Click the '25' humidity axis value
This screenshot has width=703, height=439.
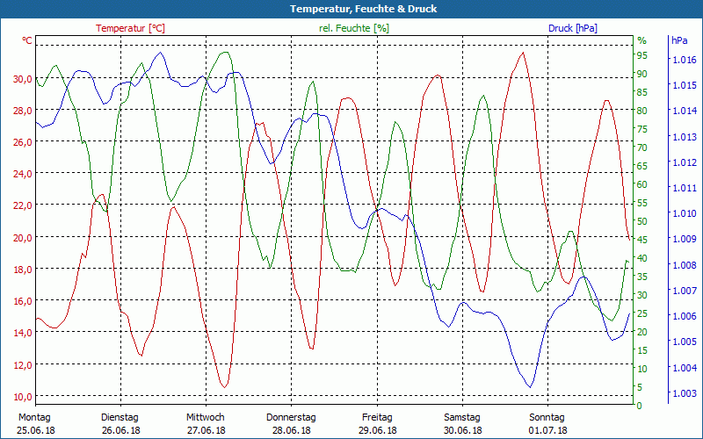(x=642, y=313)
